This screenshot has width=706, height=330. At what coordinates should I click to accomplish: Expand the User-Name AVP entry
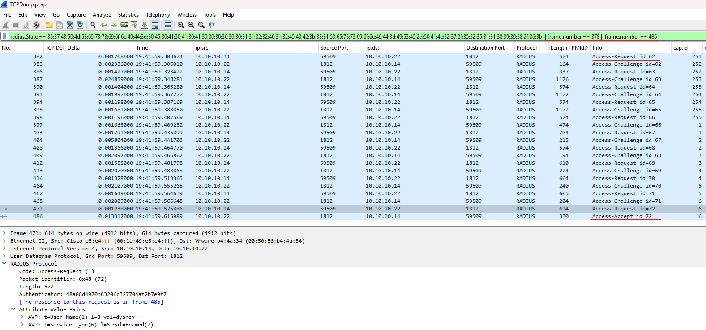(22, 317)
